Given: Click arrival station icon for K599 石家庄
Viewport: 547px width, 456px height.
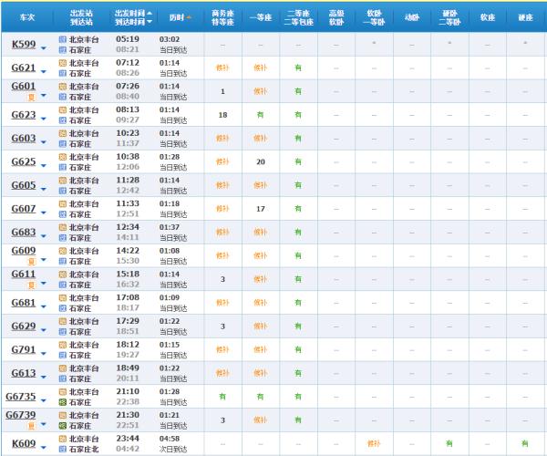Looking at the screenshot, I should click(62, 50).
